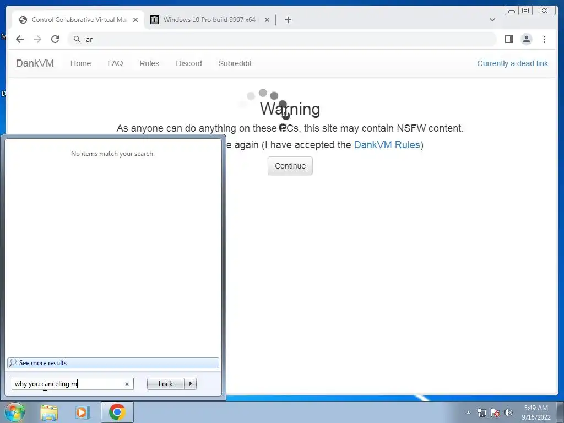
Task: Click 'No items match your search.' text
Action: tap(113, 154)
